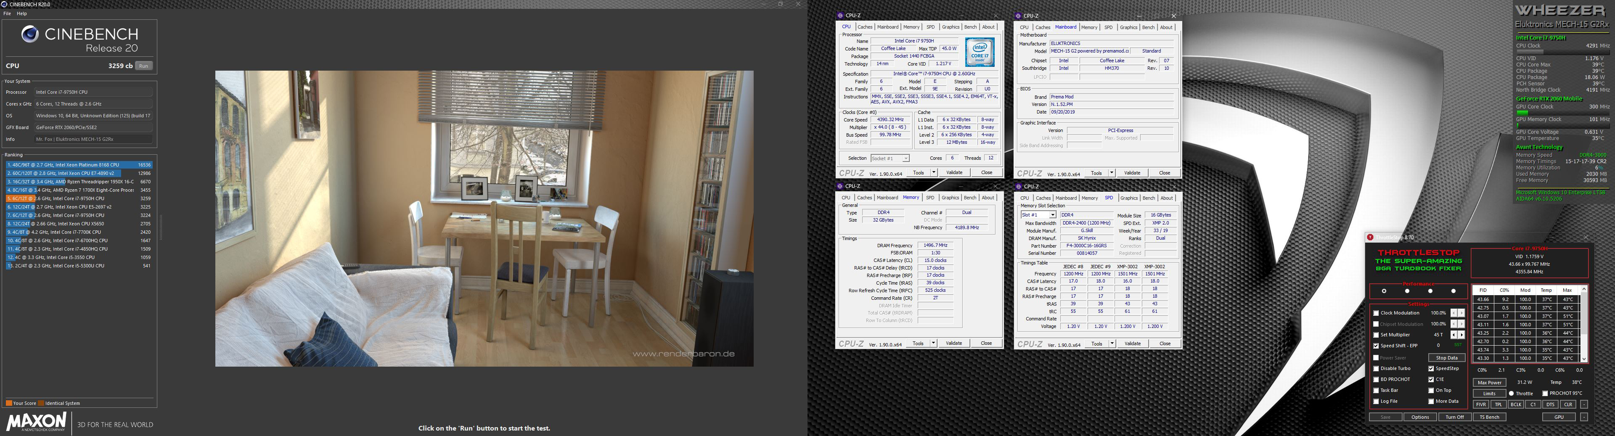Click the TS Bench button
The image size is (1615, 436).
(1490, 417)
